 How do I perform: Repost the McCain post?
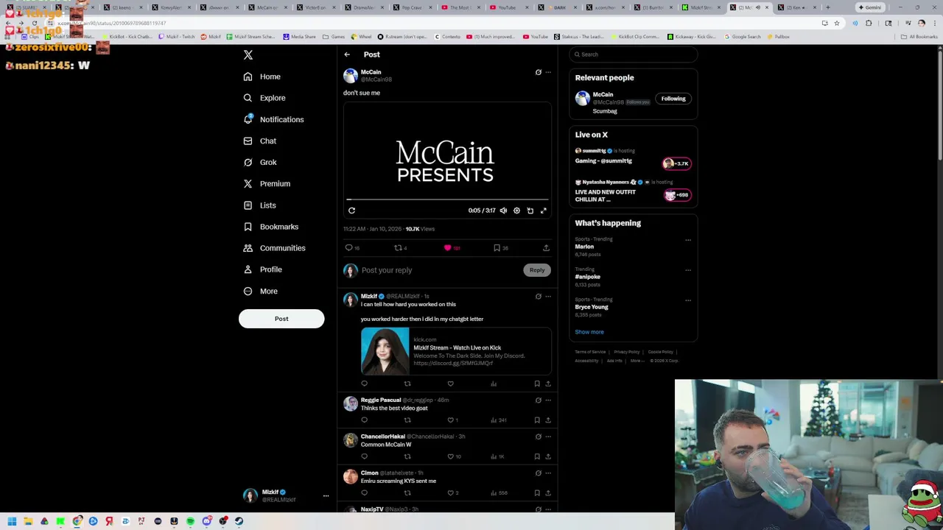tap(398, 248)
